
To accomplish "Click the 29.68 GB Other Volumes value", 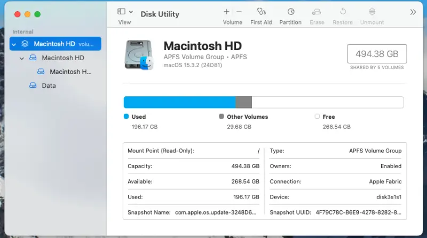I will click(239, 127).
